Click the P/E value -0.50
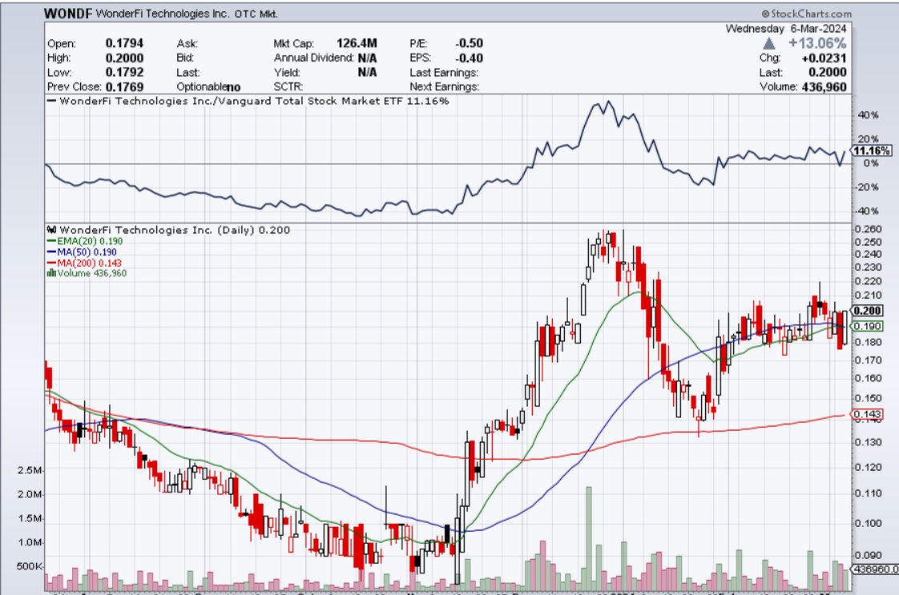Screen dimensions: 899x595 coord(469,43)
